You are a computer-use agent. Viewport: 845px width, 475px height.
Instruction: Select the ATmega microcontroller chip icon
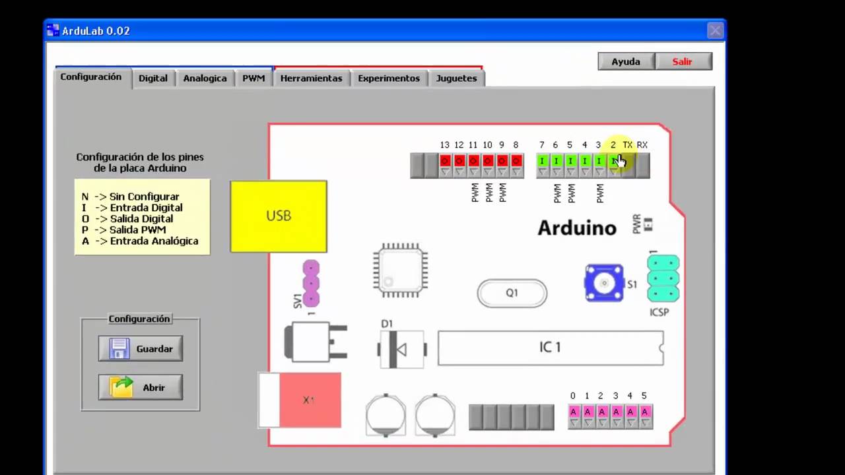click(x=400, y=270)
